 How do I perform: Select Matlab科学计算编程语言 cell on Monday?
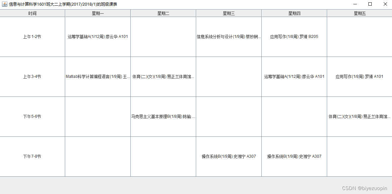[x=98, y=77]
